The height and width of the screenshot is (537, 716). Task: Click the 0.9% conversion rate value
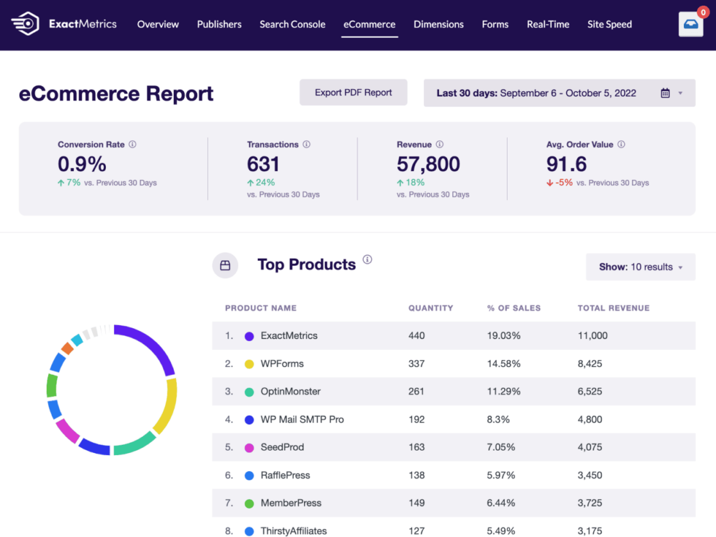pyautogui.click(x=81, y=164)
